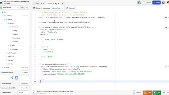Click the Share button

click(157, 2)
